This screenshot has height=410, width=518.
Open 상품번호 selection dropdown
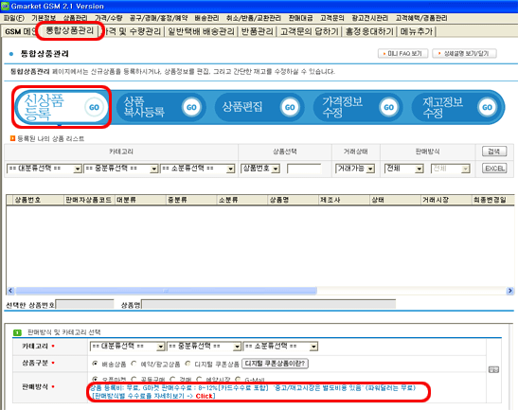260,169
